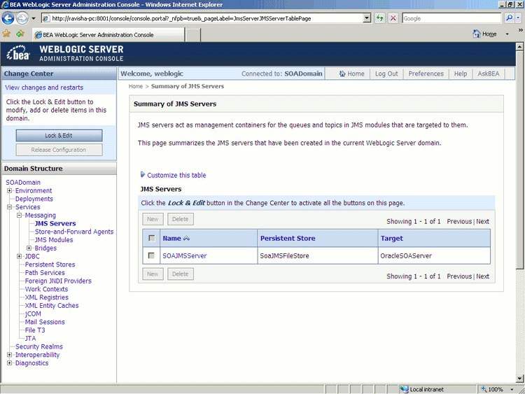Click the Lock & Edit button
The image size is (525, 394).
click(x=59, y=136)
